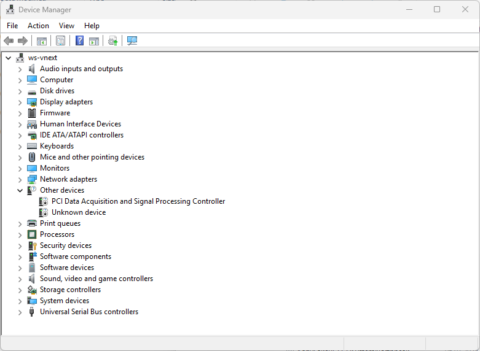Image resolution: width=480 pixels, height=351 pixels.
Task: Expand Sound, video and game controllers chevron
Action: (20, 279)
